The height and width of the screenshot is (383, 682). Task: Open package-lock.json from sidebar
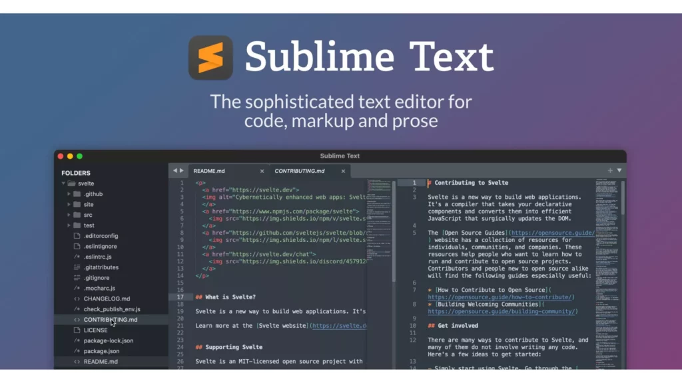[109, 340]
